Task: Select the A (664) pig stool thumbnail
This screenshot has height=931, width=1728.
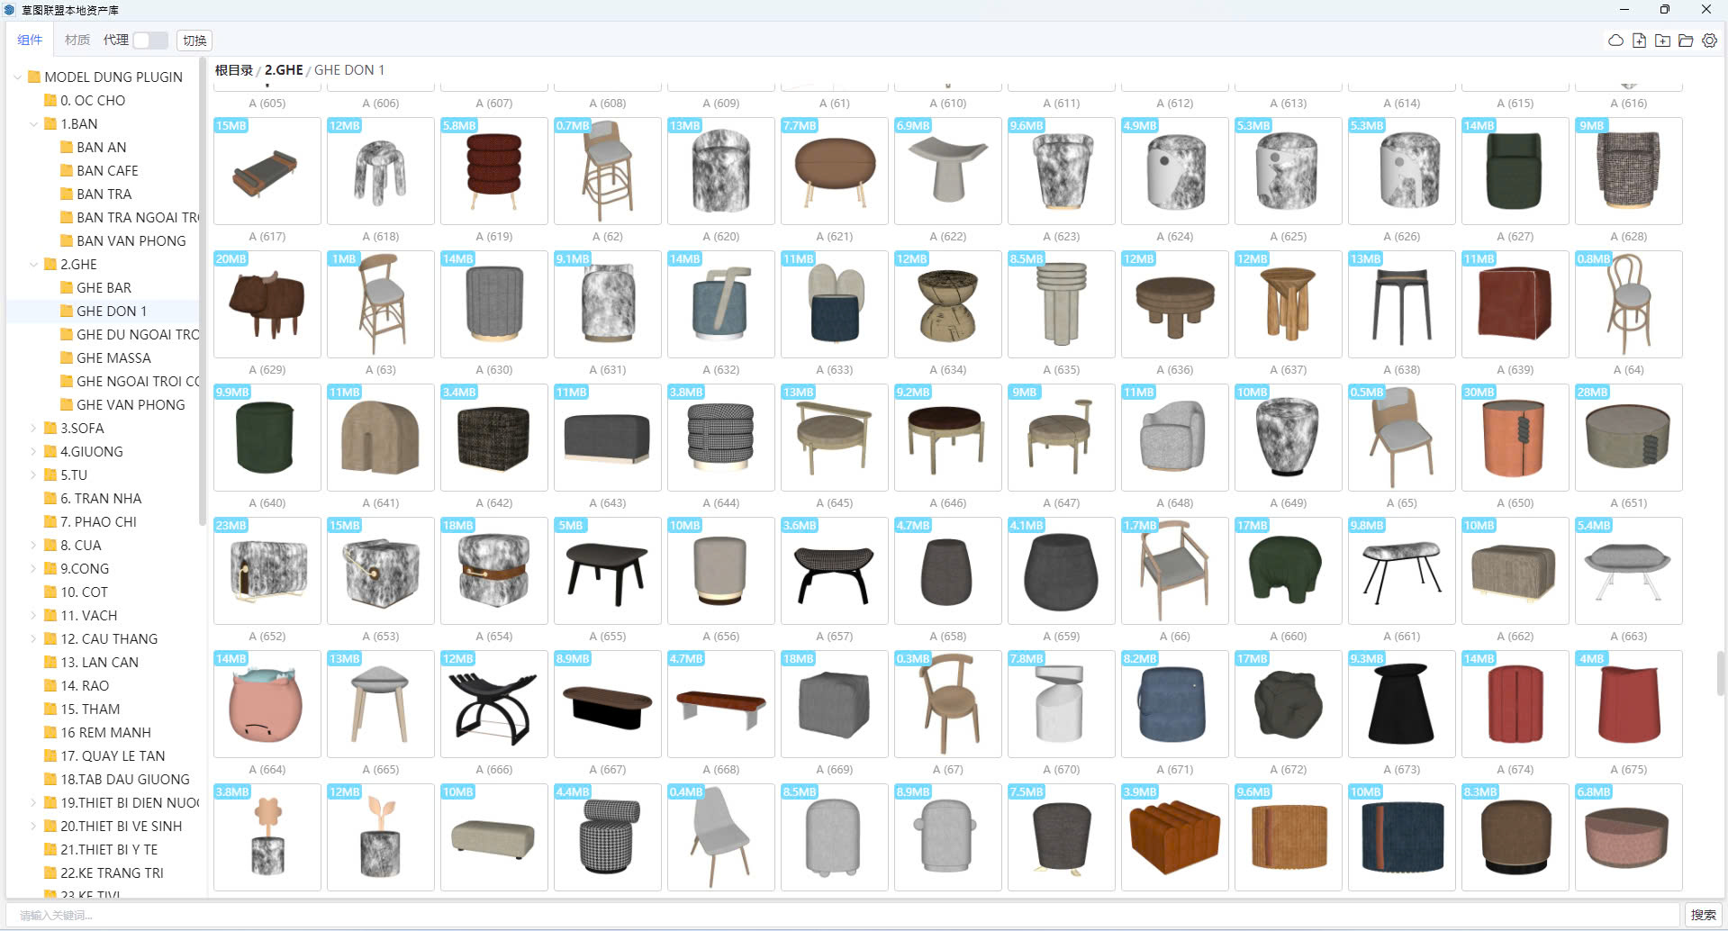Action: point(267,704)
